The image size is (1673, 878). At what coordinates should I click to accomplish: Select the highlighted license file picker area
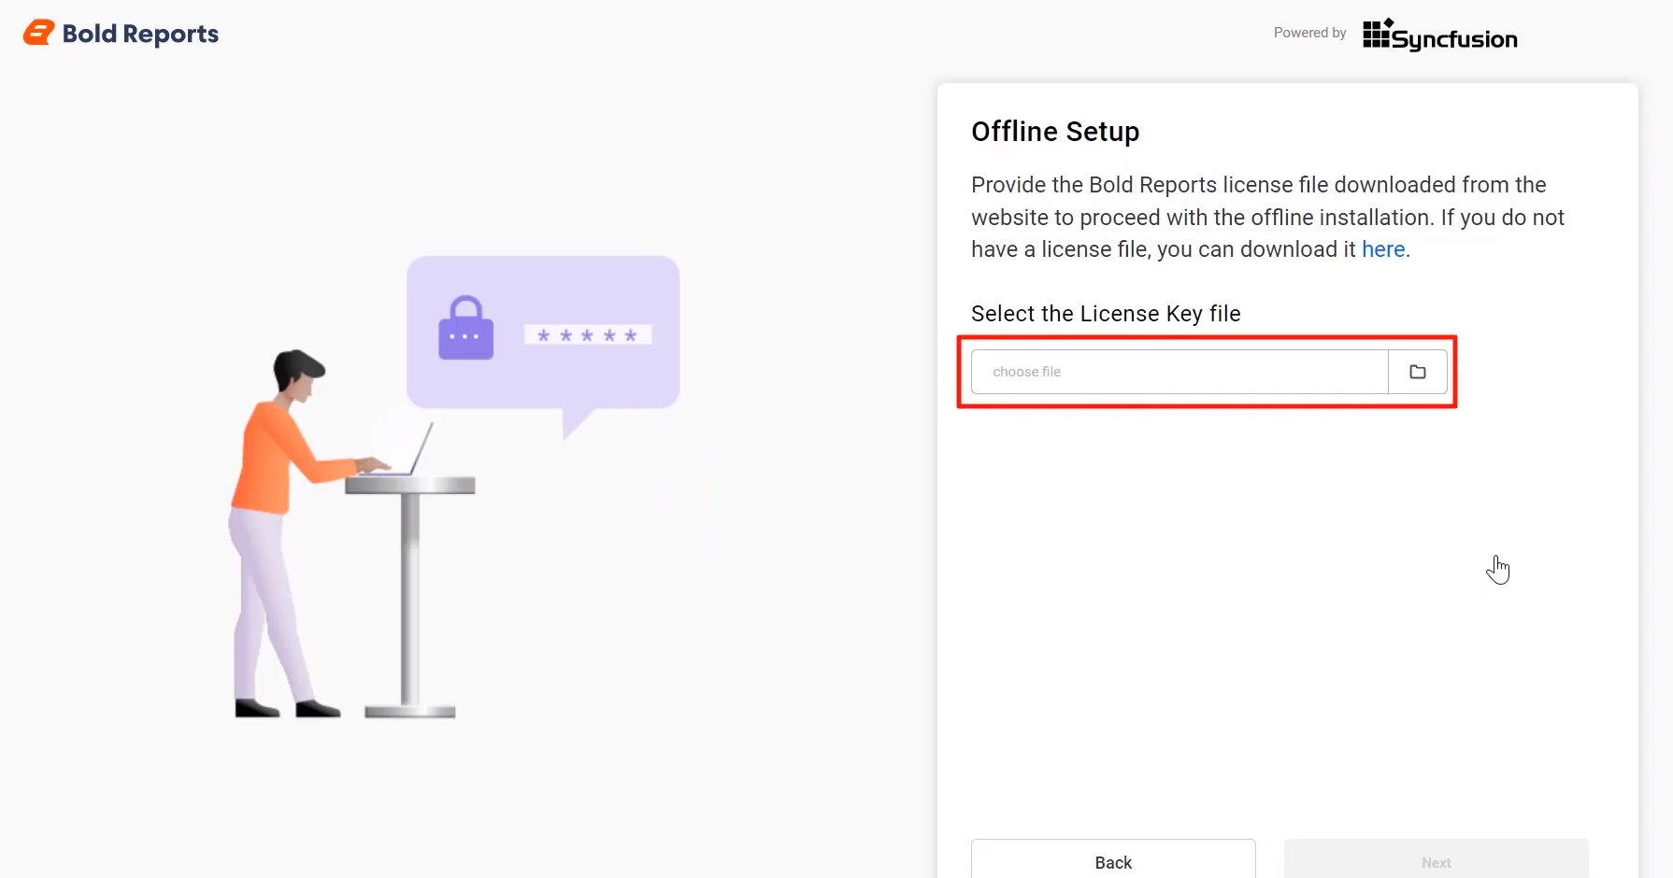1207,371
